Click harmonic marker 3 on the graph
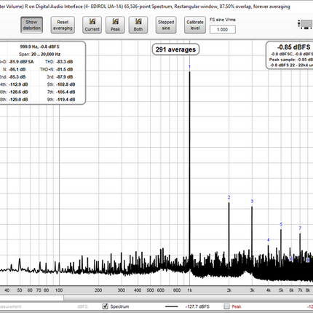Screen dimensions: 313x313 click(x=252, y=202)
